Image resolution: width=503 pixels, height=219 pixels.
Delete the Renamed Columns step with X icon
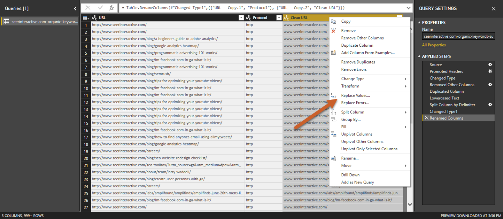(x=426, y=118)
